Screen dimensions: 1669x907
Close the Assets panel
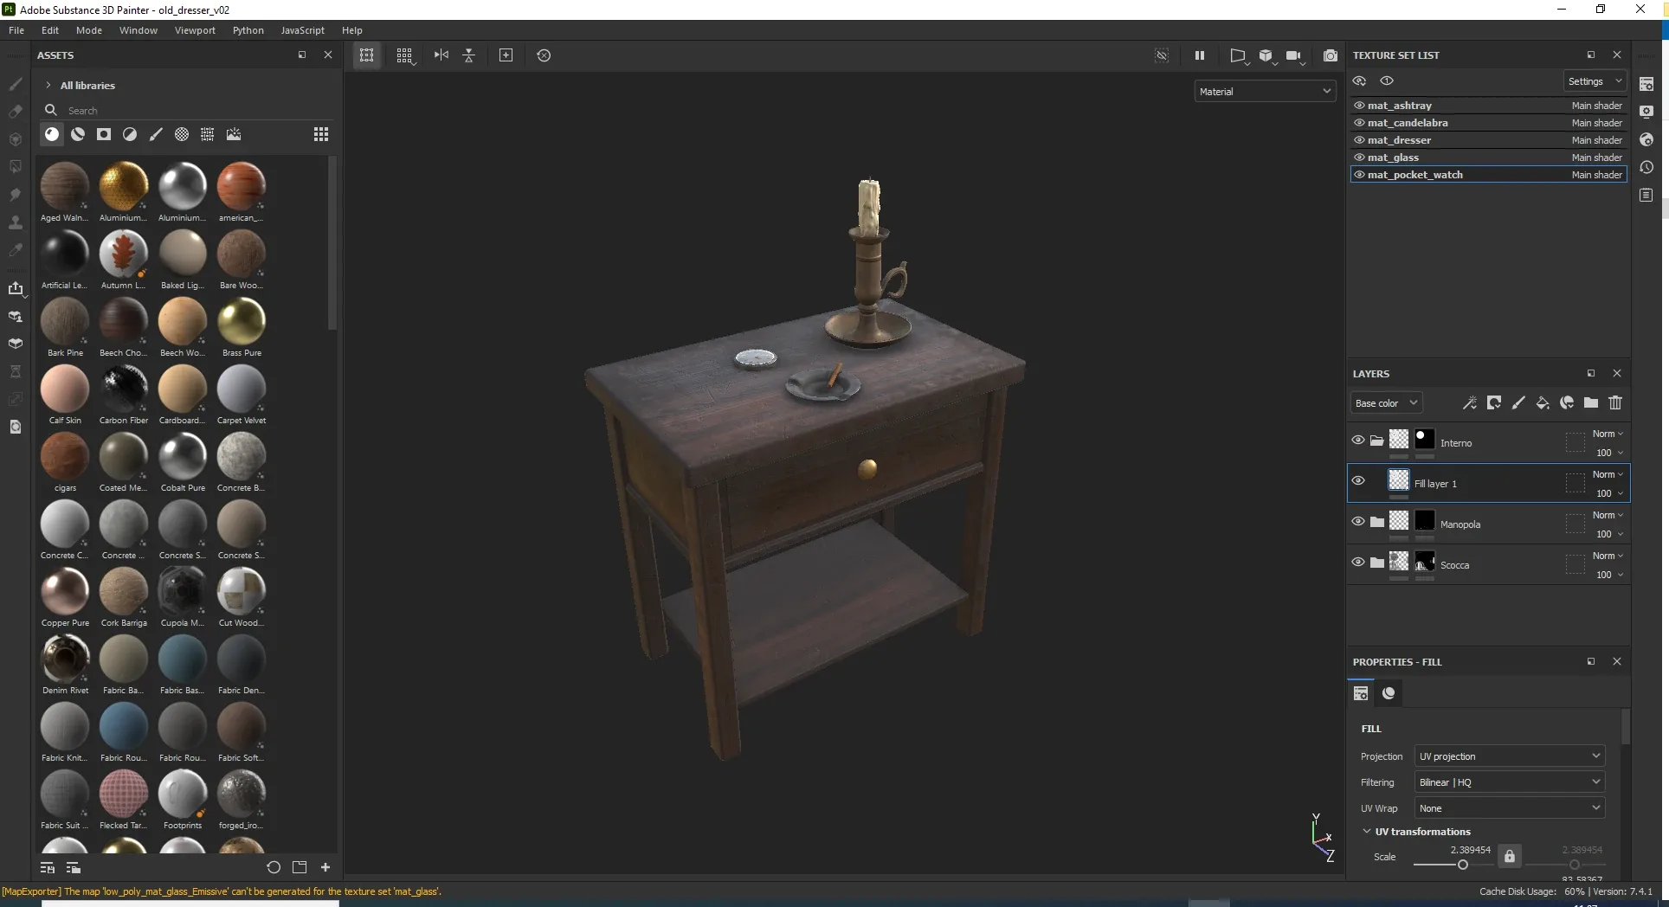pyautogui.click(x=328, y=55)
